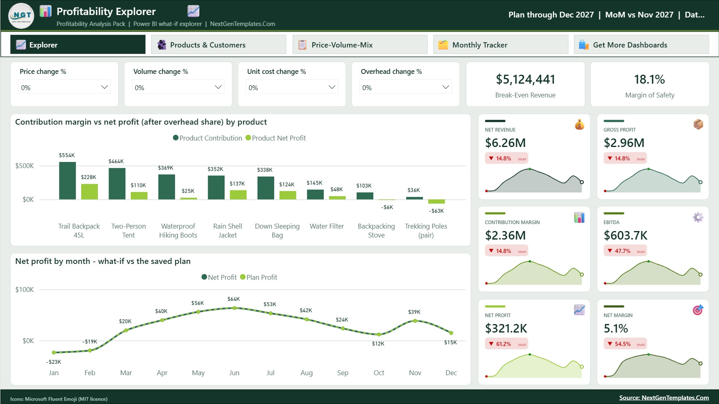Click the NGT logo in the header
Viewport: 719px width, 404px height.
pos(22,16)
